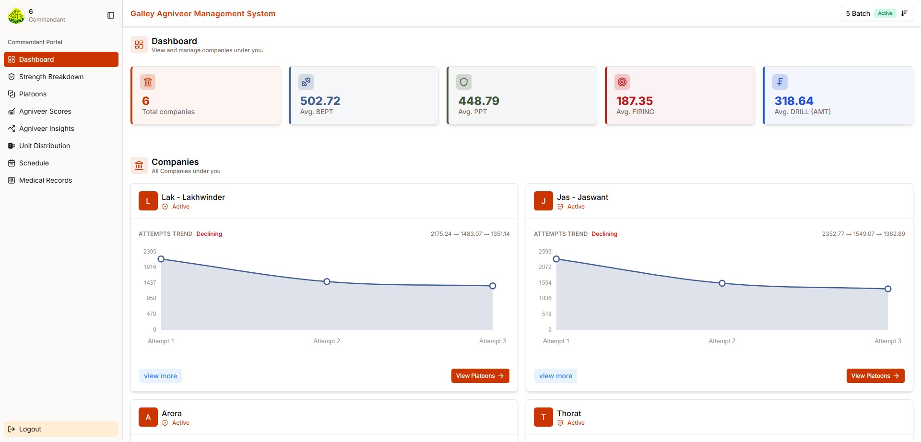Click the Unit Distribution icon

(12, 146)
